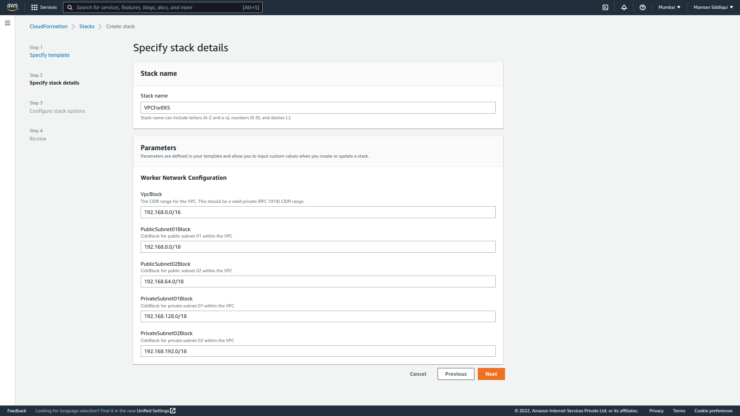Screen dimensions: 740x416
Task: Navigate to Stacks via breadcrumb
Action: [x=87, y=26]
